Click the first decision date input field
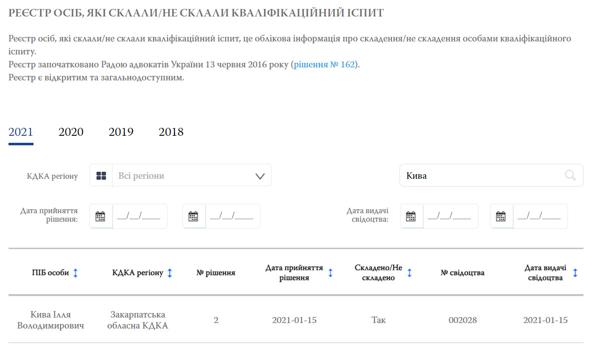 tap(138, 216)
